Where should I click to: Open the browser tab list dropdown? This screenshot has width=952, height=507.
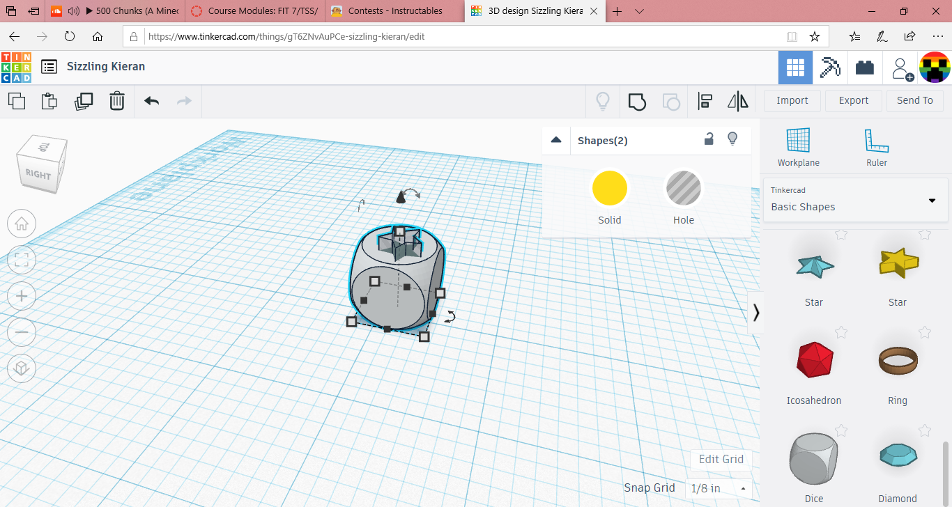640,11
